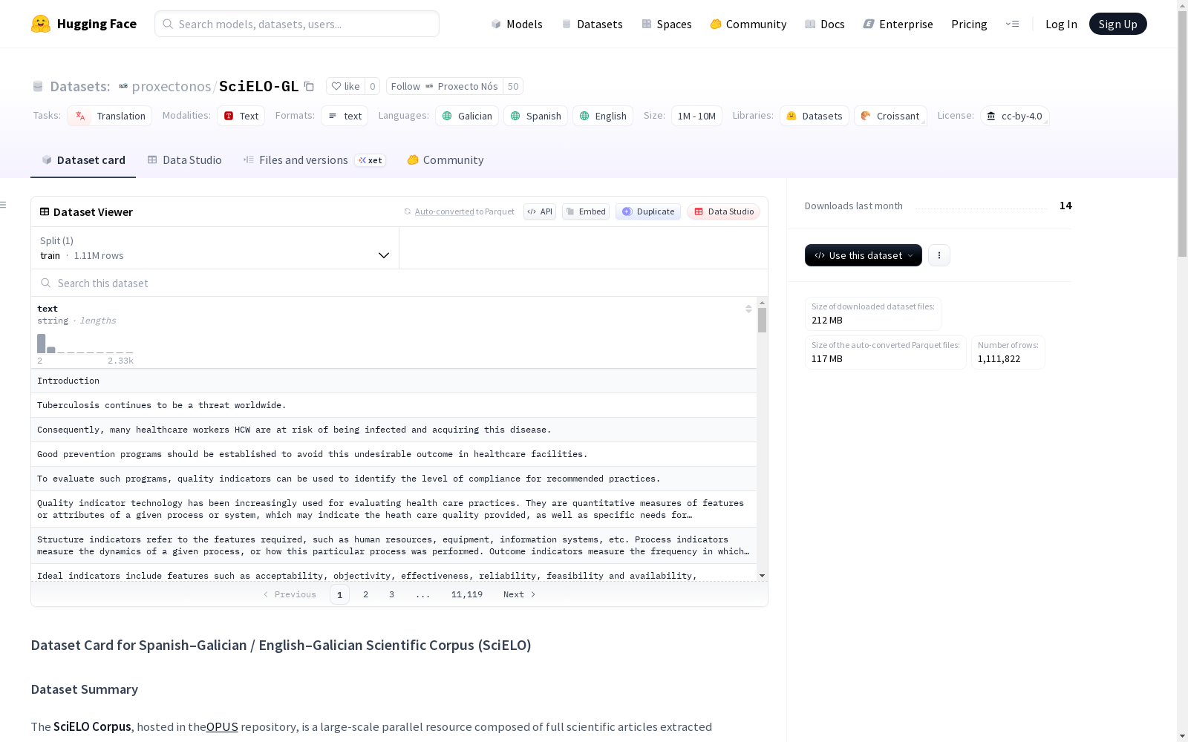The image size is (1188, 742).
Task: Select the Text modality tag
Action: 241,116
